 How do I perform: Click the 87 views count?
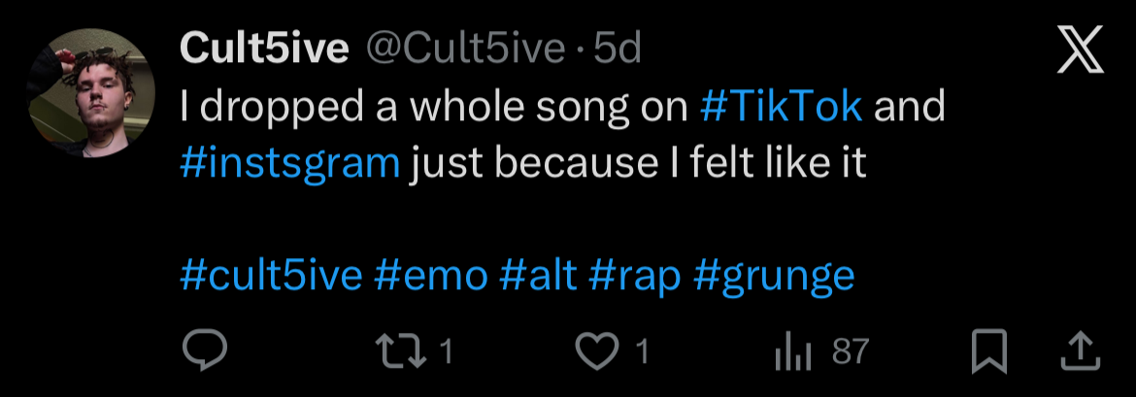click(849, 351)
